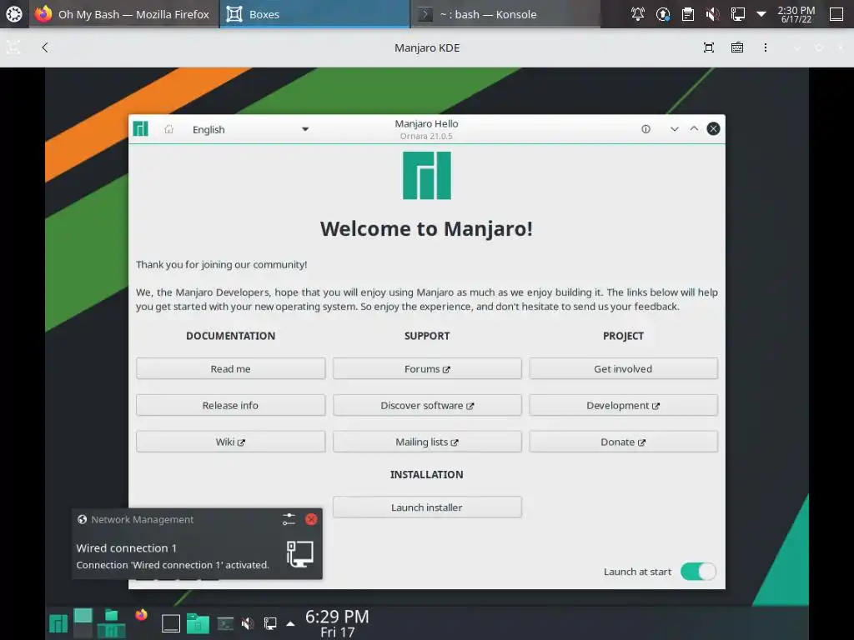Open the Wiki external link
854x640 pixels.
(230, 442)
